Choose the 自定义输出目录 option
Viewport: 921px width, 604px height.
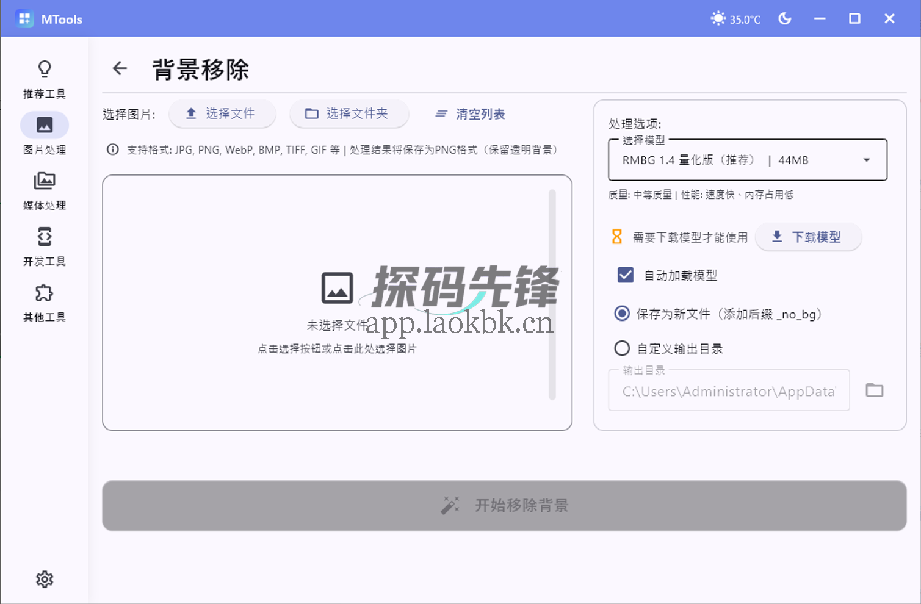tap(621, 348)
